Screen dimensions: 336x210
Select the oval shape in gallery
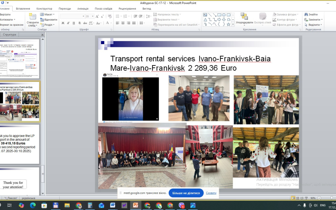[224, 15]
